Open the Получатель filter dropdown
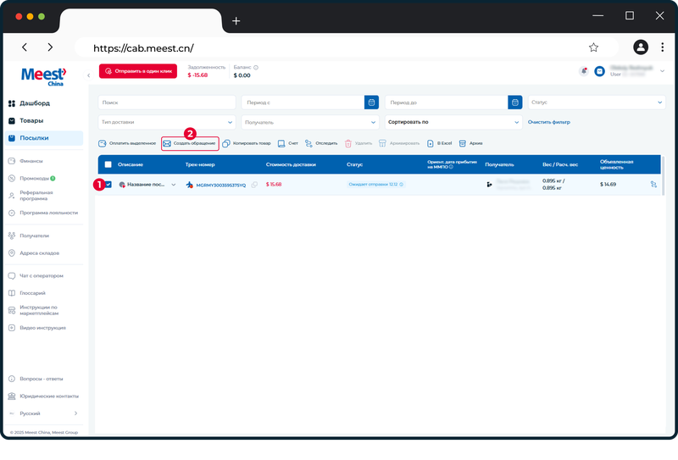This screenshot has height=460, width=678. click(310, 122)
